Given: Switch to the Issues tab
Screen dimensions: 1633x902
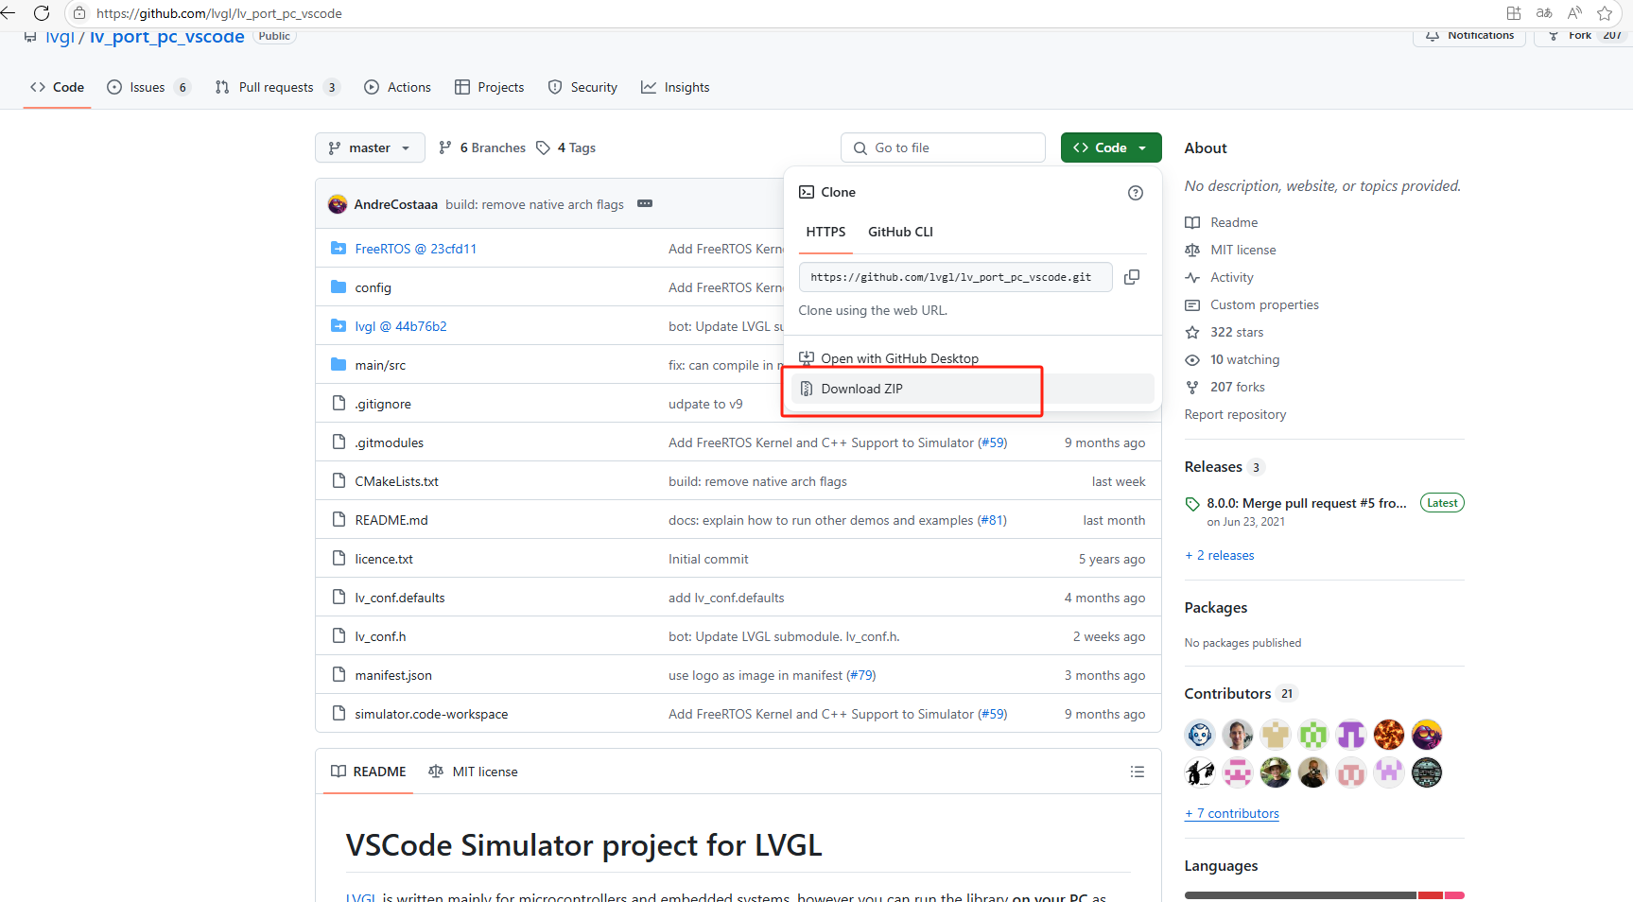Looking at the screenshot, I should pyautogui.click(x=148, y=87).
